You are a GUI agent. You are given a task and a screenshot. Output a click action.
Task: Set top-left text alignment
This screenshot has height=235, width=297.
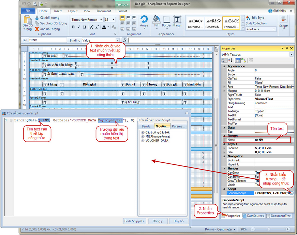(x=122, y=18)
